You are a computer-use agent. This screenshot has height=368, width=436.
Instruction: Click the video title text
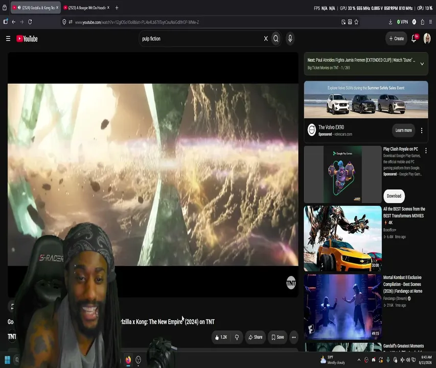point(168,322)
